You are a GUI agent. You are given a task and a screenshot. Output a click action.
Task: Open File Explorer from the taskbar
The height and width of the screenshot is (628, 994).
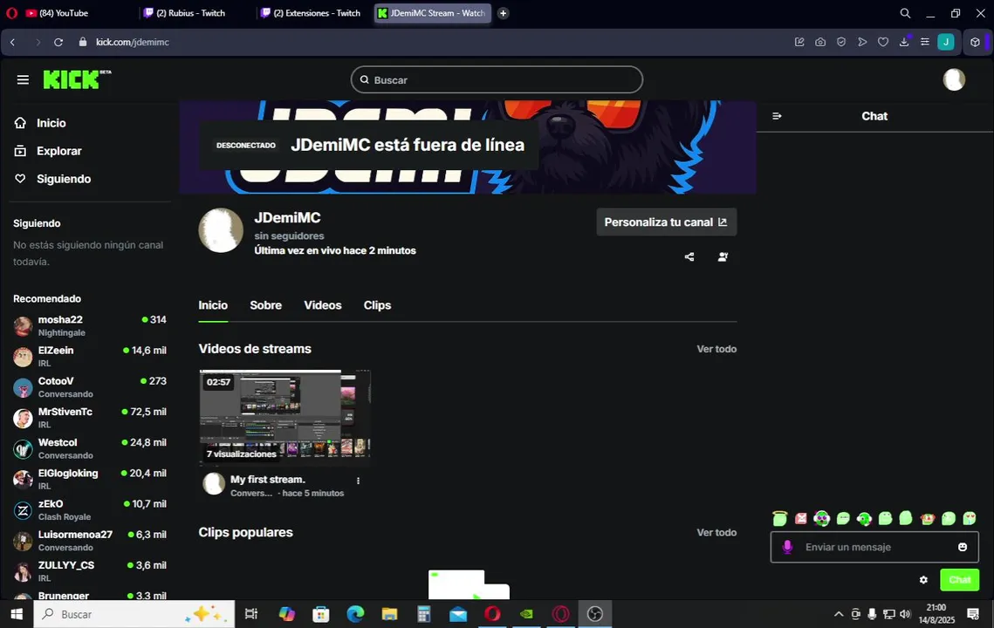coord(389,614)
